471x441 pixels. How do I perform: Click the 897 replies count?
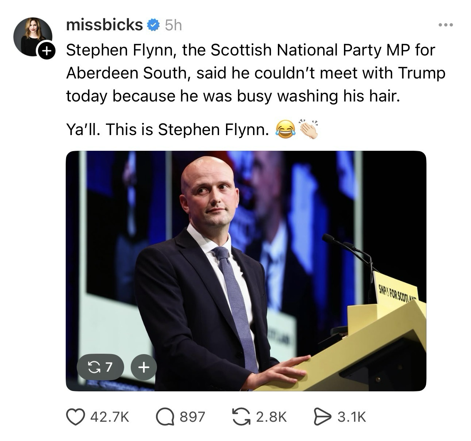coord(193,417)
